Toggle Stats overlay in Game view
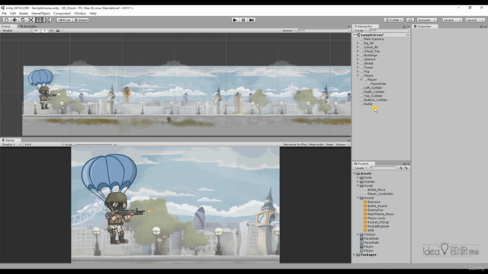The width and height of the screenshot is (488, 274). click(329, 145)
